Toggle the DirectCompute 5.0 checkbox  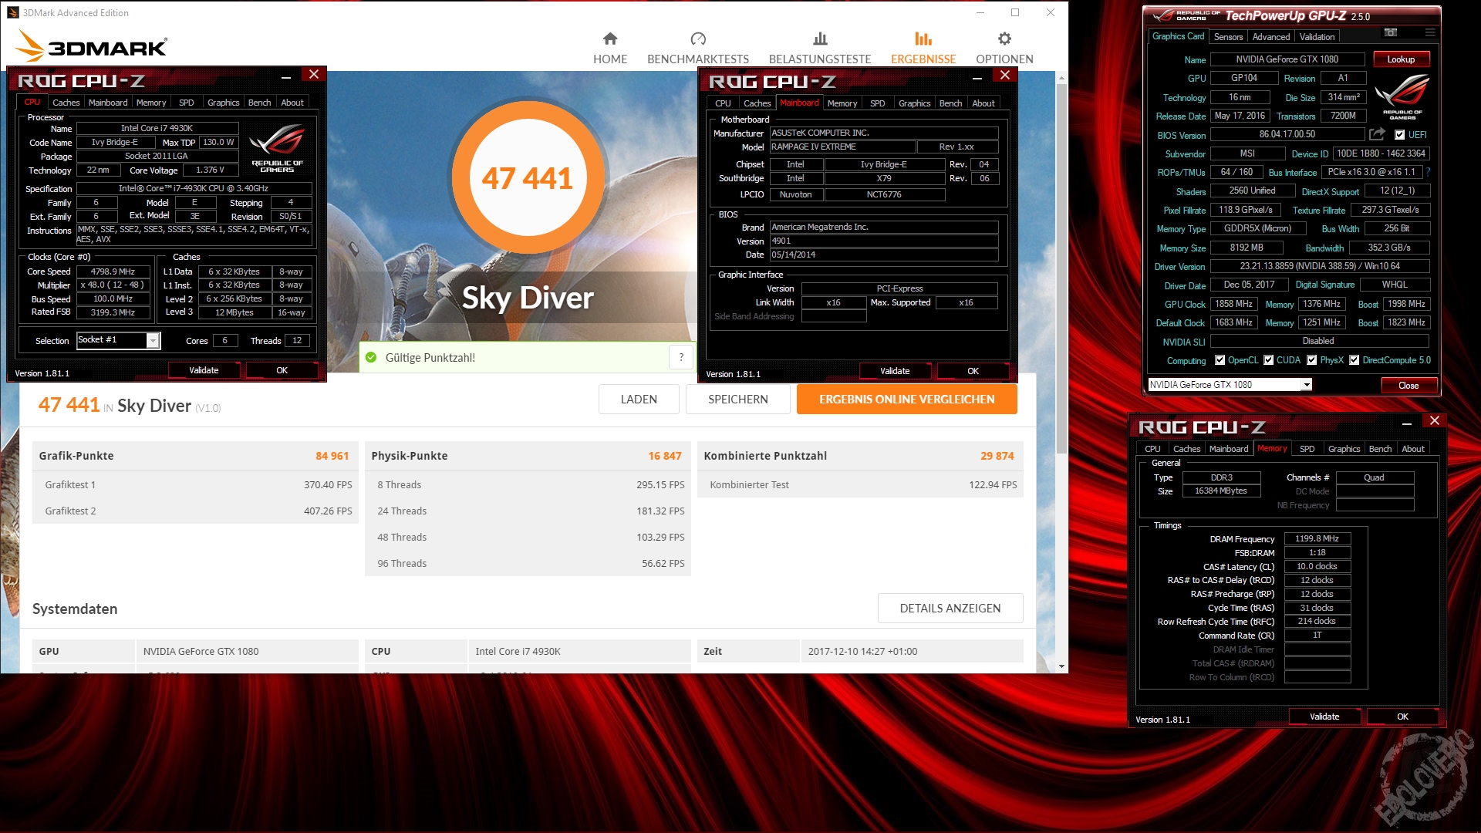1354,360
